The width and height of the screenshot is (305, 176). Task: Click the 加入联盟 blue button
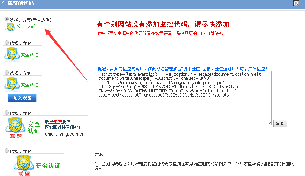coord(22,98)
